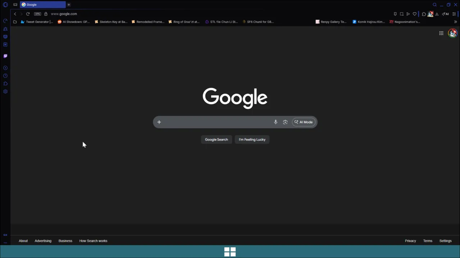Open the AI assistant toolbar button
The height and width of the screenshot is (258, 460).
click(445, 14)
